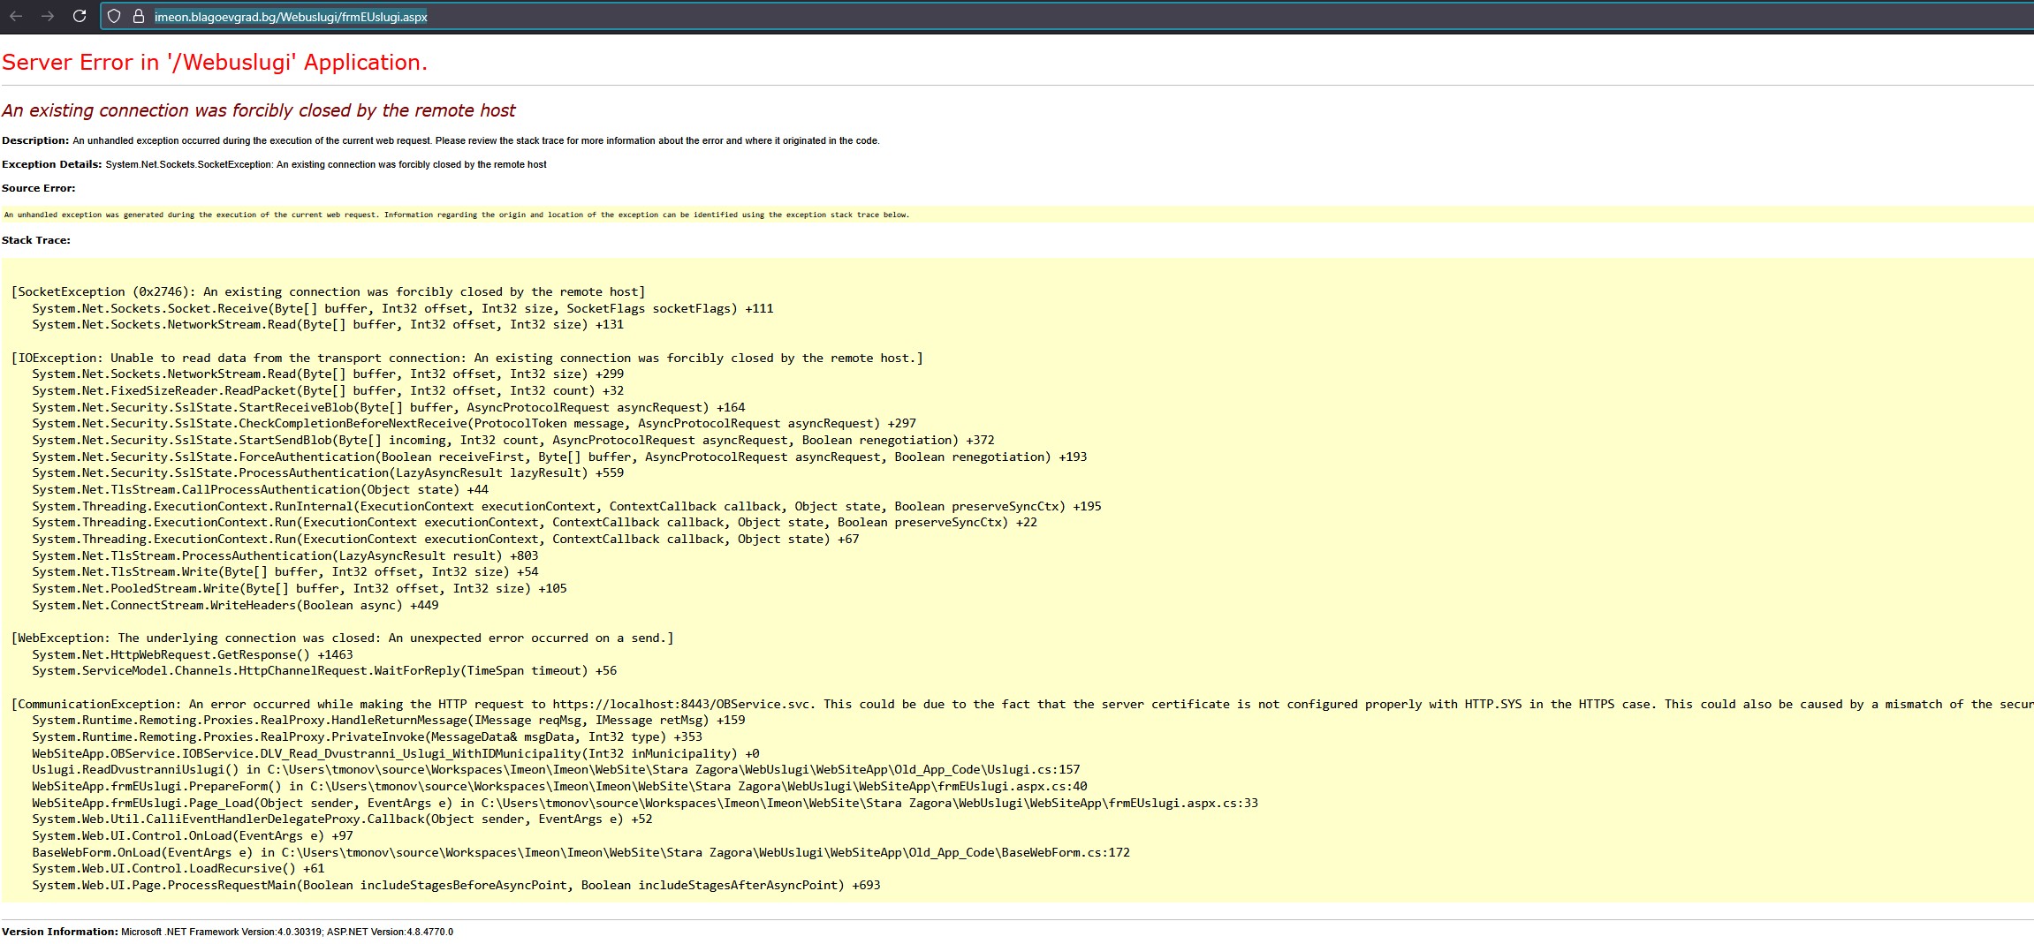This screenshot has width=2034, height=944.
Task: Open the tracking protection shield icon
Action: coord(114,16)
